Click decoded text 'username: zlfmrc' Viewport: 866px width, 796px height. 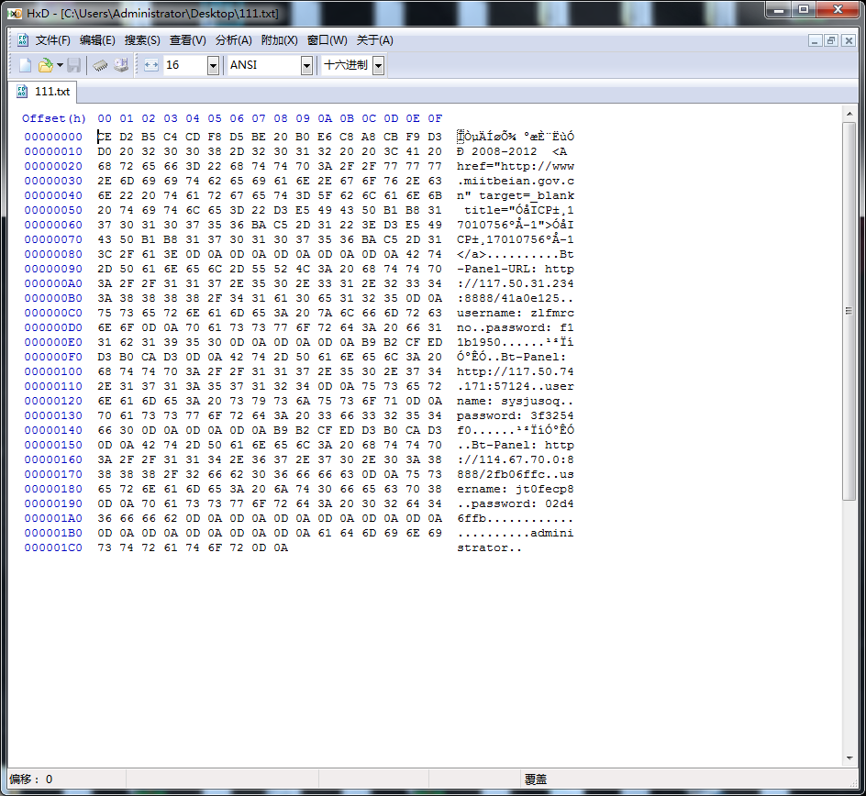tap(516, 313)
